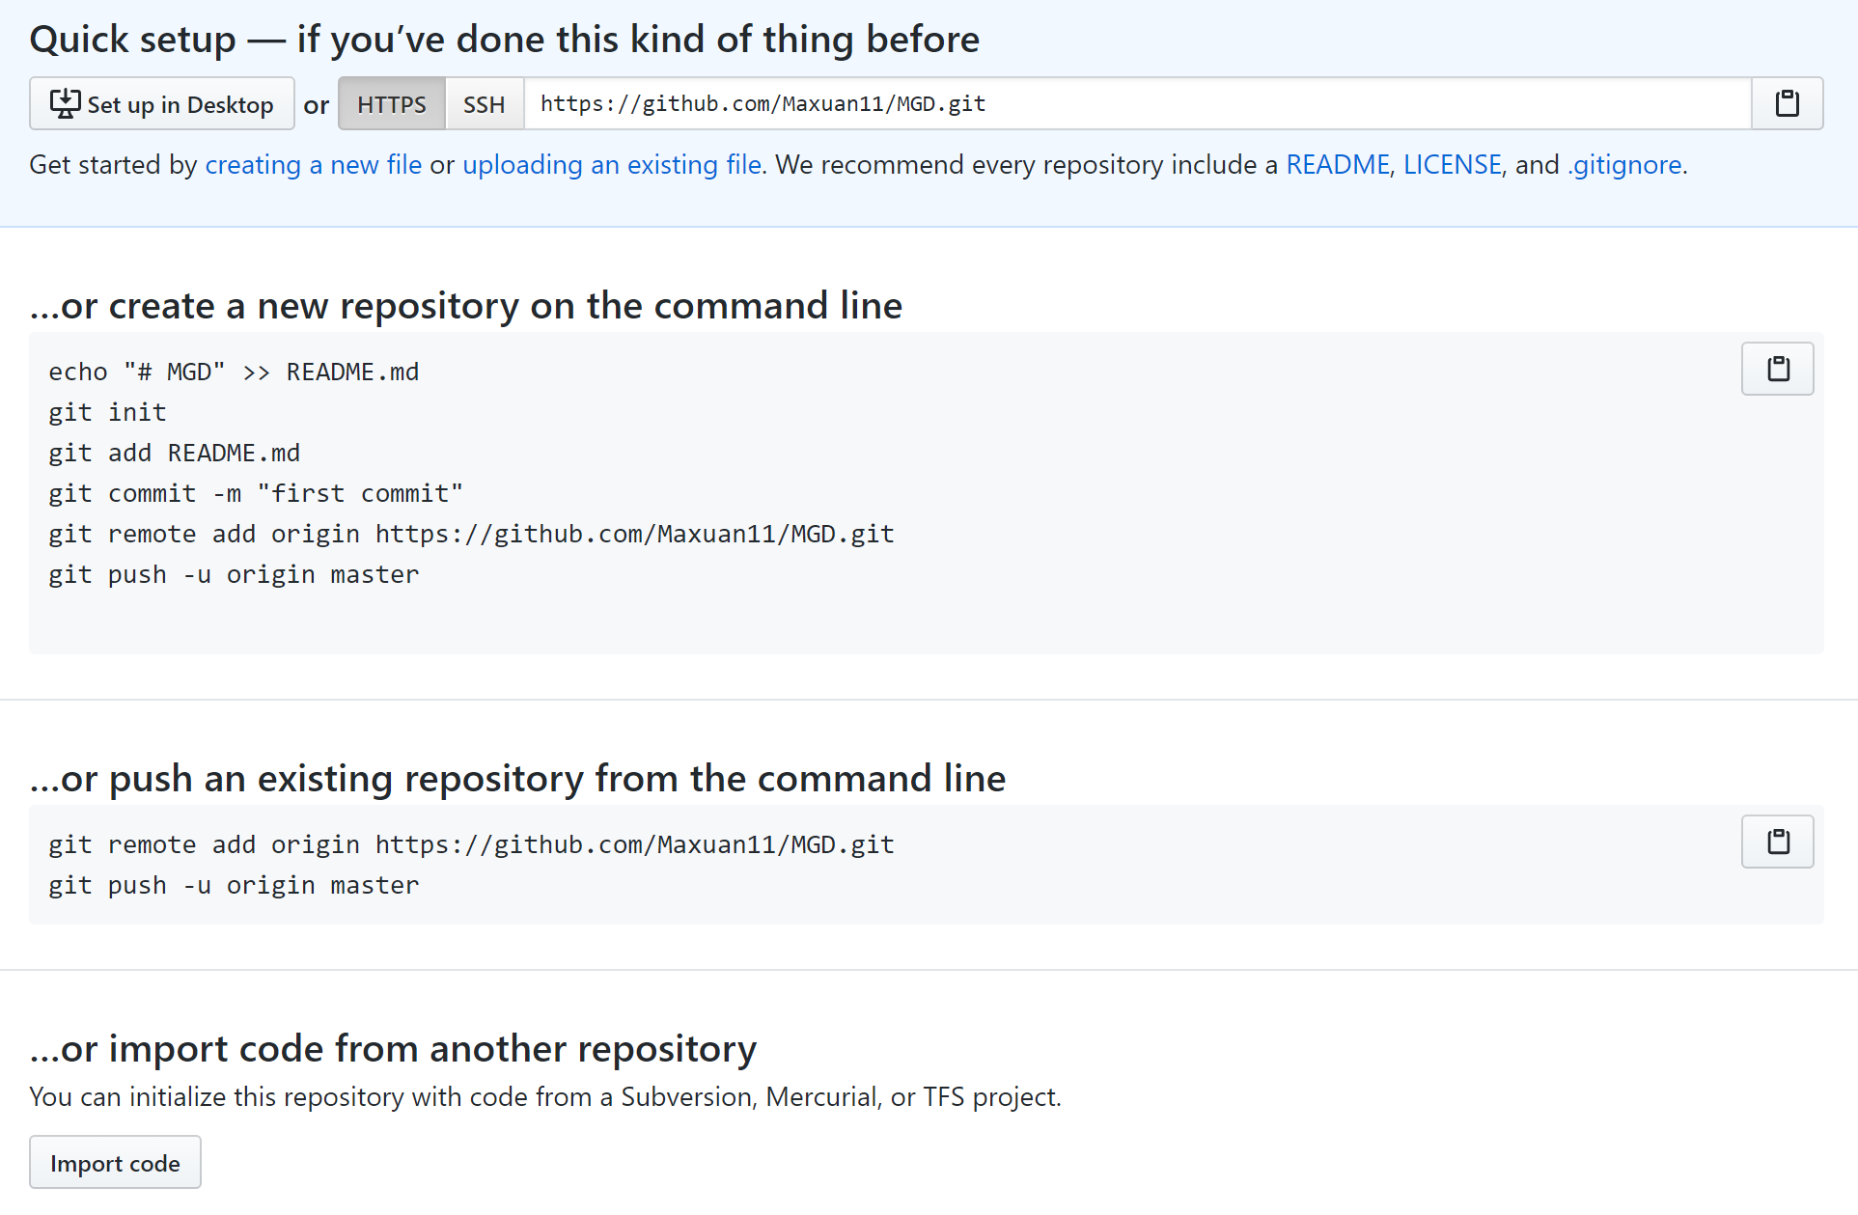Click the import code from another repository heading
Image resolution: width=1858 pixels, height=1215 pixels.
tap(393, 1049)
